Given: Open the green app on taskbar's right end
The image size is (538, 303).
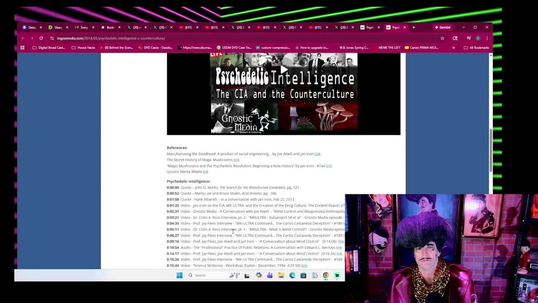Looking at the screenshot, I should tap(337, 275).
